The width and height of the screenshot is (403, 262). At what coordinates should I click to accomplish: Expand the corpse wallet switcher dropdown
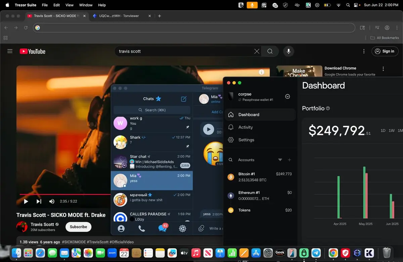point(287,96)
